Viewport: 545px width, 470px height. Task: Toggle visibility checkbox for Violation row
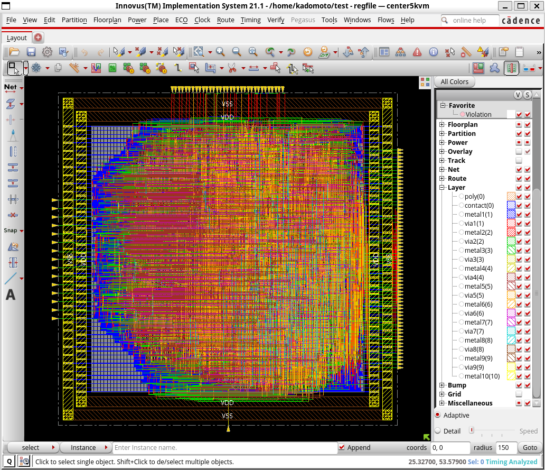click(x=519, y=114)
